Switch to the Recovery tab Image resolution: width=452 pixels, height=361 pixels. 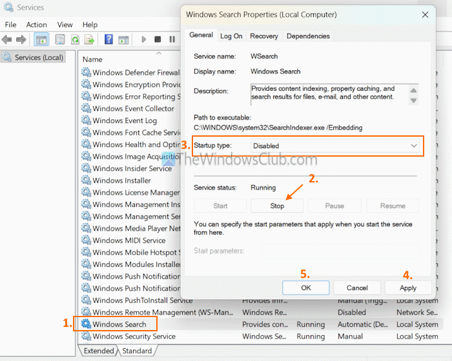(x=263, y=36)
